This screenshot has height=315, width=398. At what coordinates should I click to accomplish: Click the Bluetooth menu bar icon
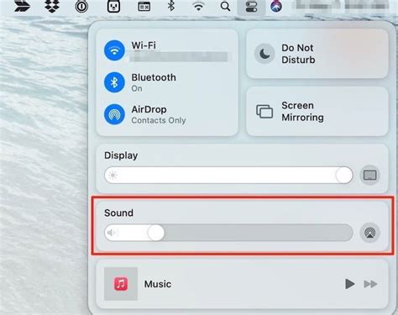point(171,6)
